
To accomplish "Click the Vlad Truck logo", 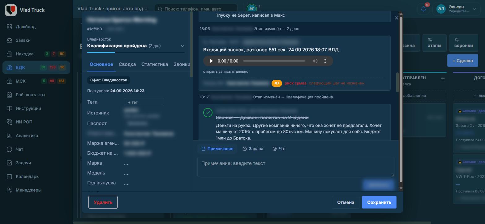I will tap(11, 10).
